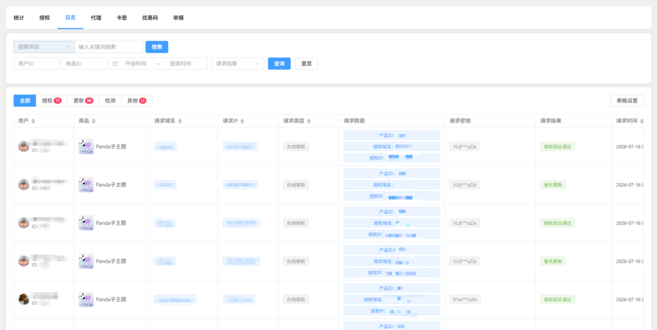Open the 搜索项目 dropdown
657x330 pixels.
pos(44,47)
